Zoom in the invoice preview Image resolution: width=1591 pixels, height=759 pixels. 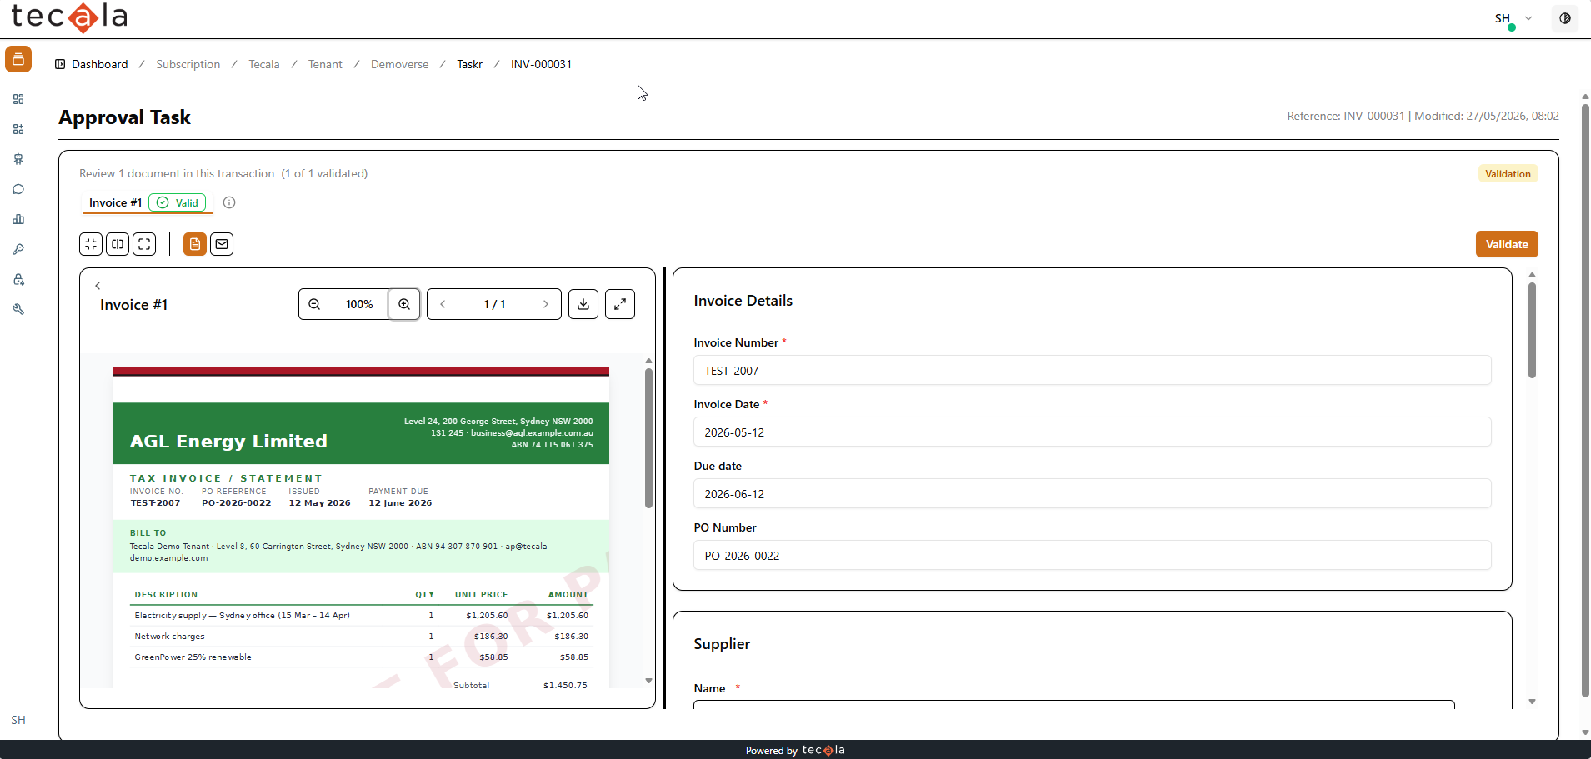click(x=404, y=304)
